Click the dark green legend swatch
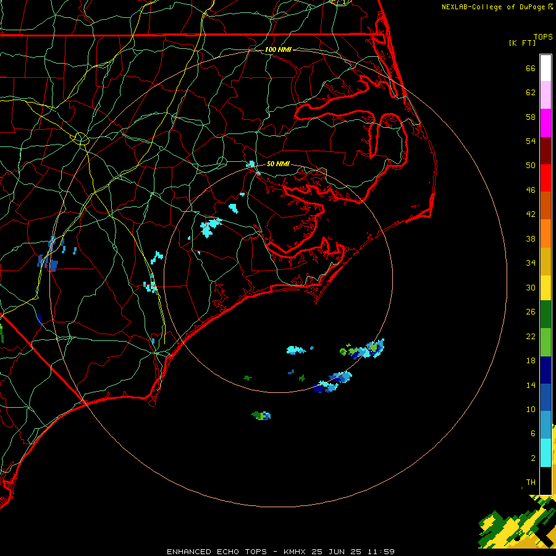Image resolution: width=556 pixels, height=556 pixels. 545,314
